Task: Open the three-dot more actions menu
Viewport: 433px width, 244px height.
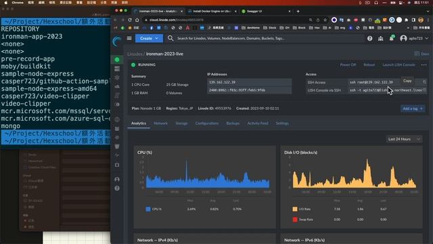Action: [x=424, y=65]
